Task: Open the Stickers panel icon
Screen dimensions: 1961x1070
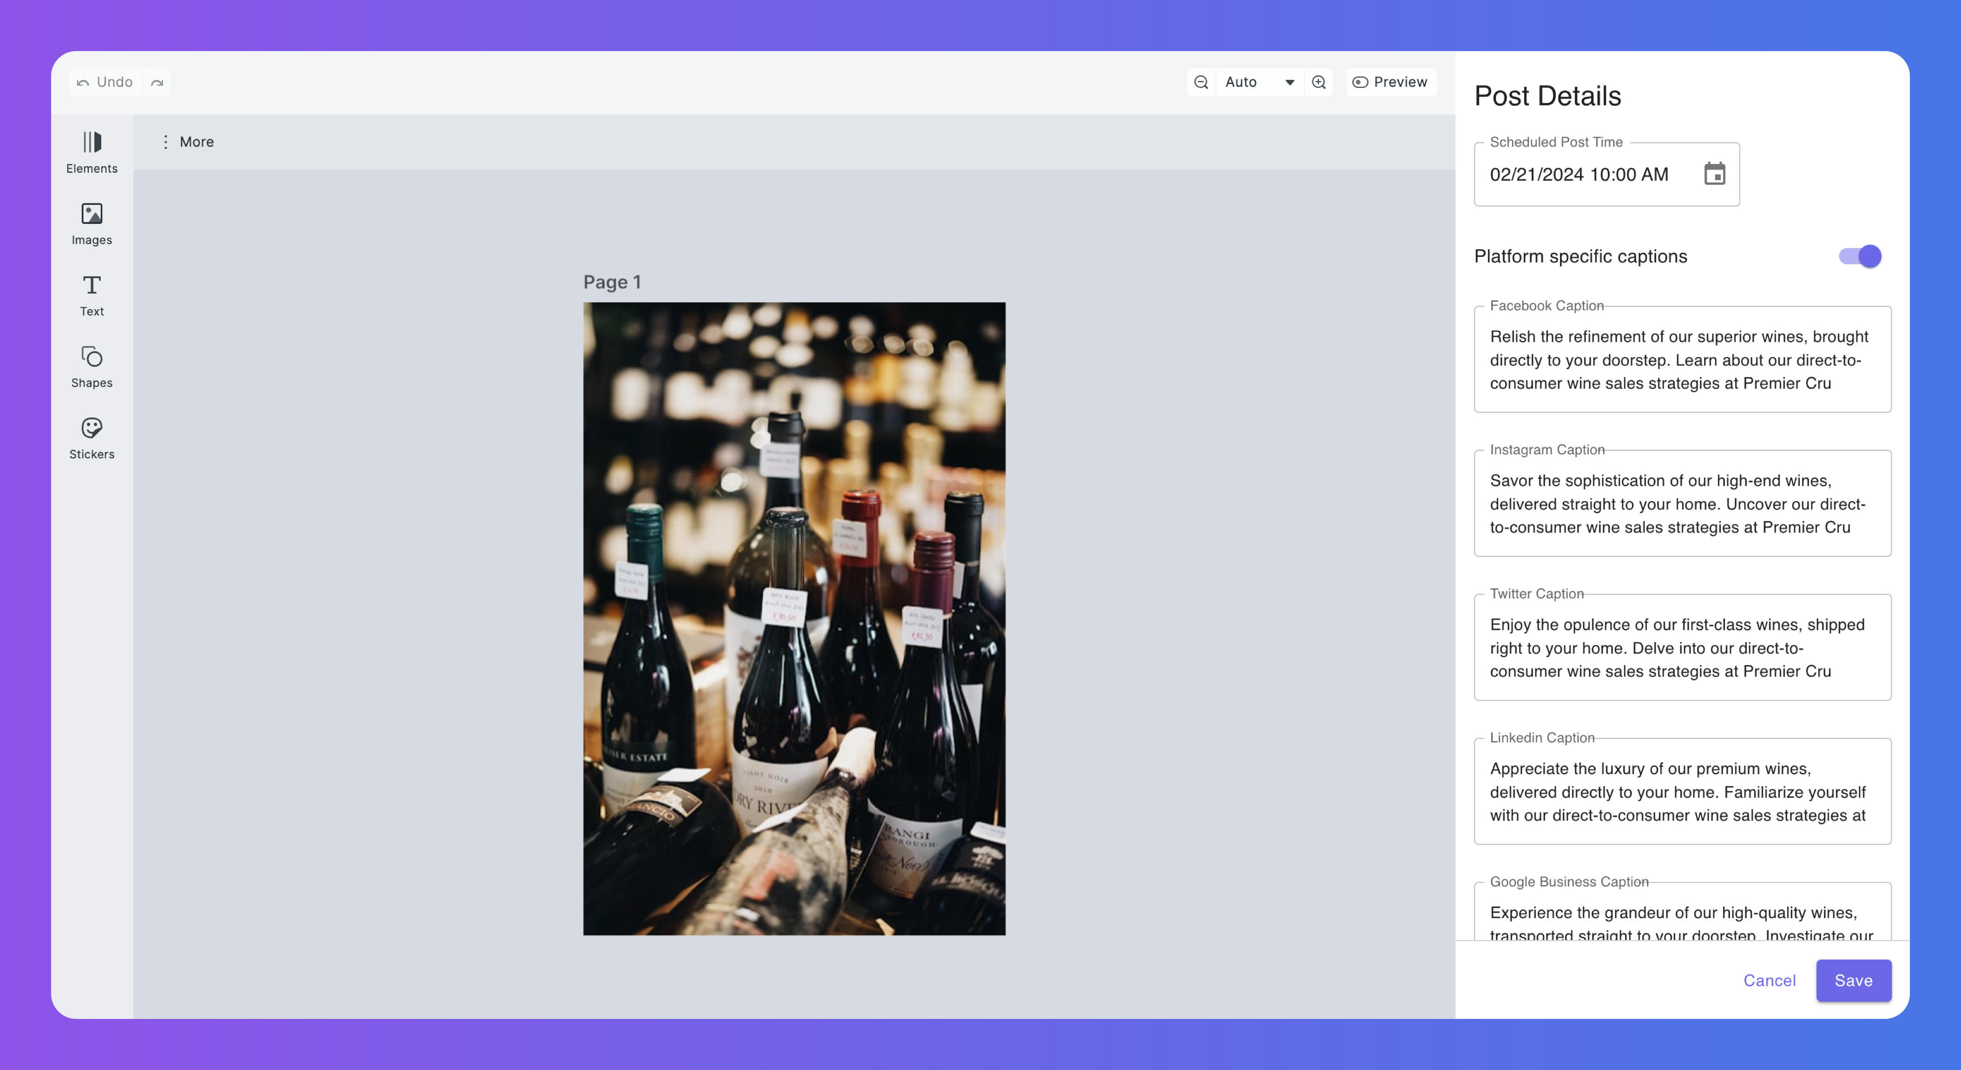Action: pyautogui.click(x=92, y=428)
